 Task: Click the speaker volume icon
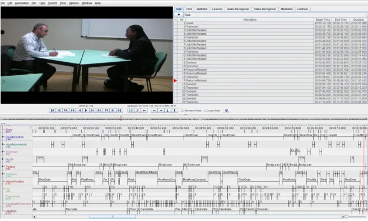pyautogui.click(x=226, y=110)
